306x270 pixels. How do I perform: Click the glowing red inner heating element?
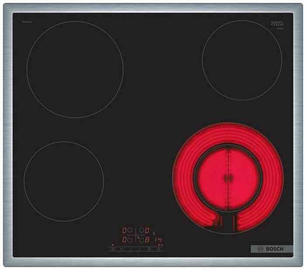[227, 177]
